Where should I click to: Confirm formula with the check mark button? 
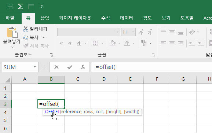(70, 67)
